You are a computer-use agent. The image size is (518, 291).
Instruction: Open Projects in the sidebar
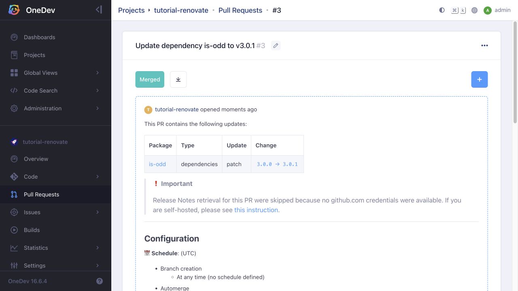55,55
